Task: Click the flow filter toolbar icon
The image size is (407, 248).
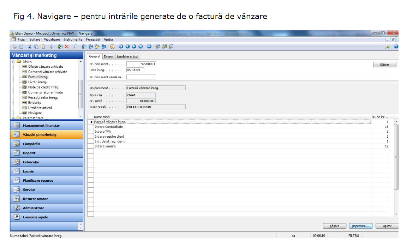Action: (x=97, y=47)
